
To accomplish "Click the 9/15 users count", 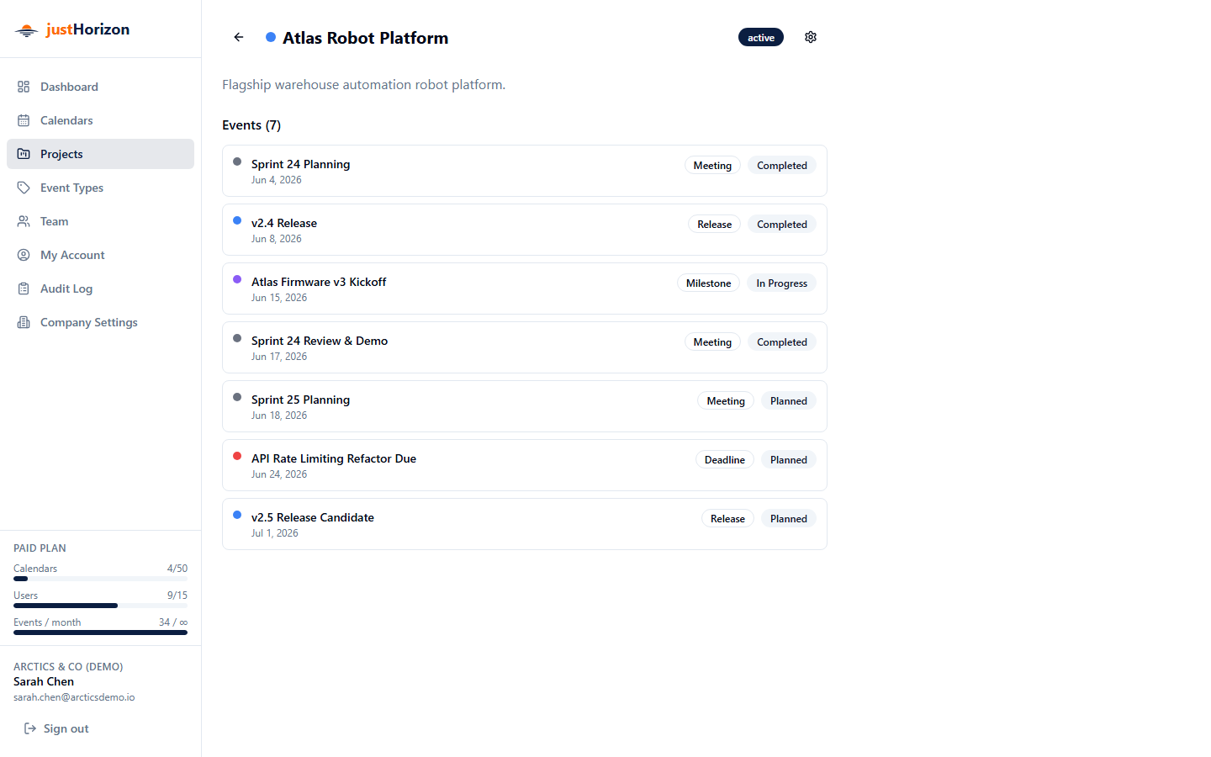I will click(177, 596).
